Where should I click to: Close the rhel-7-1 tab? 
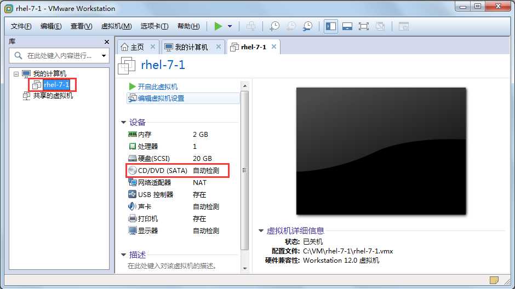pyautogui.click(x=273, y=47)
